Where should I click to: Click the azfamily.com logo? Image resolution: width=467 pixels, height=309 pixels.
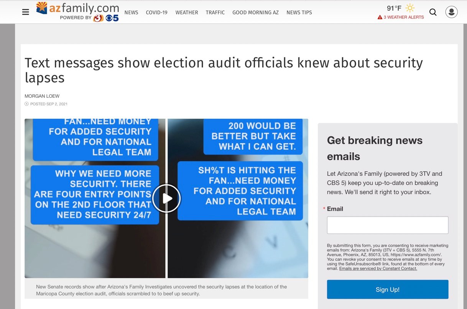coord(77,8)
